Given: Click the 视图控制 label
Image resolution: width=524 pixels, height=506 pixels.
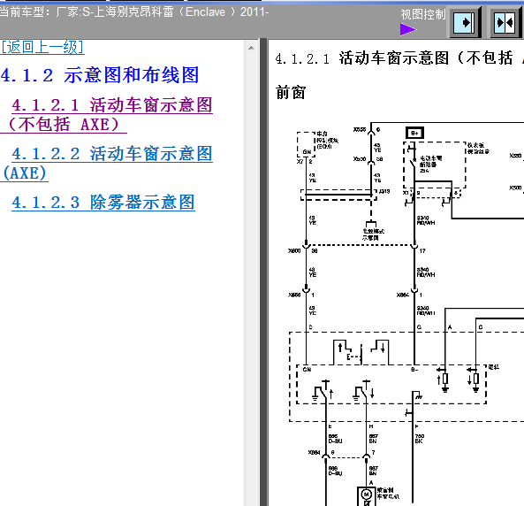Looking at the screenshot, I should pyautogui.click(x=423, y=14).
